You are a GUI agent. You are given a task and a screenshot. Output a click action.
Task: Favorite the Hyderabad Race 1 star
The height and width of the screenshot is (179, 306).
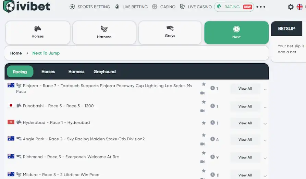pos(204,123)
